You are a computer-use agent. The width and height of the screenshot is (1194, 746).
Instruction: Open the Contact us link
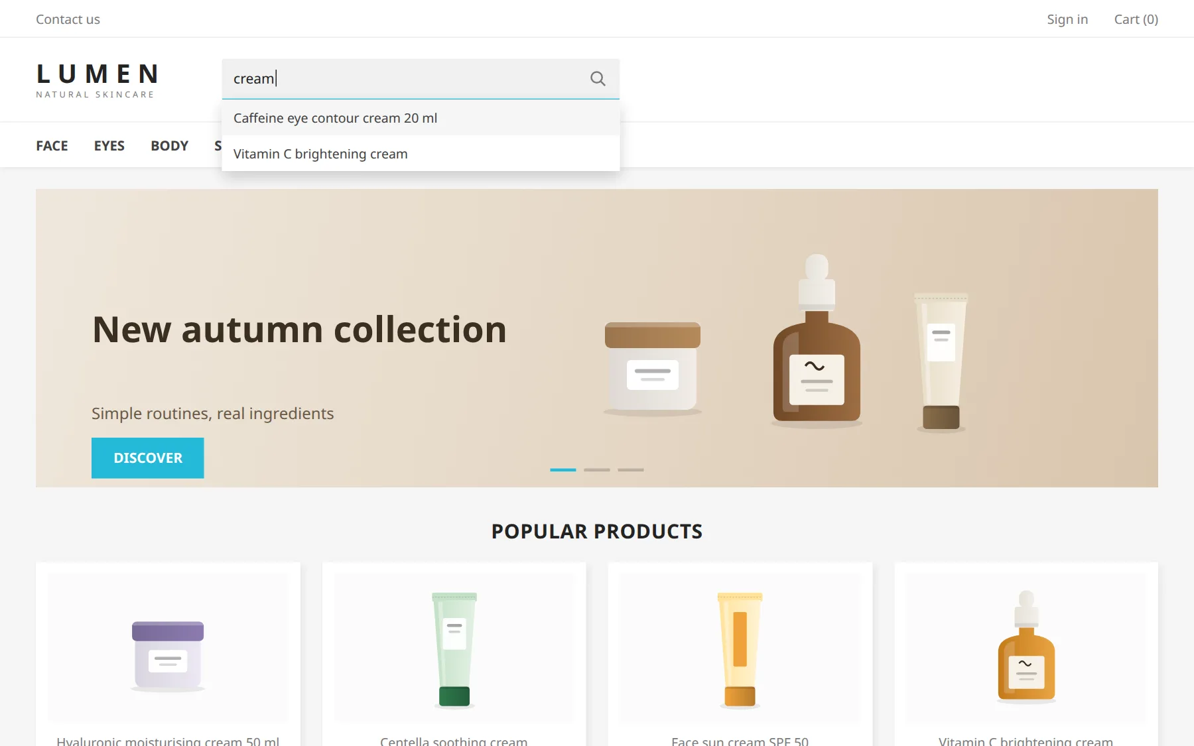click(x=68, y=19)
